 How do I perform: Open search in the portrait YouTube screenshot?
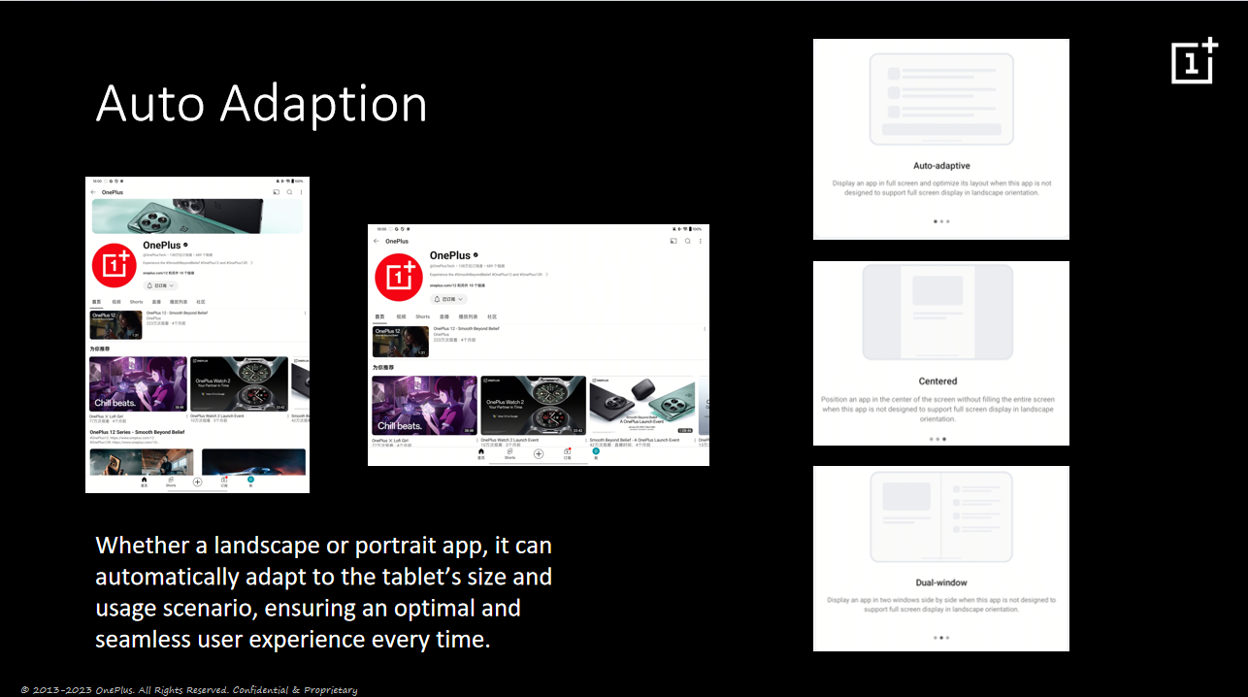pos(289,192)
